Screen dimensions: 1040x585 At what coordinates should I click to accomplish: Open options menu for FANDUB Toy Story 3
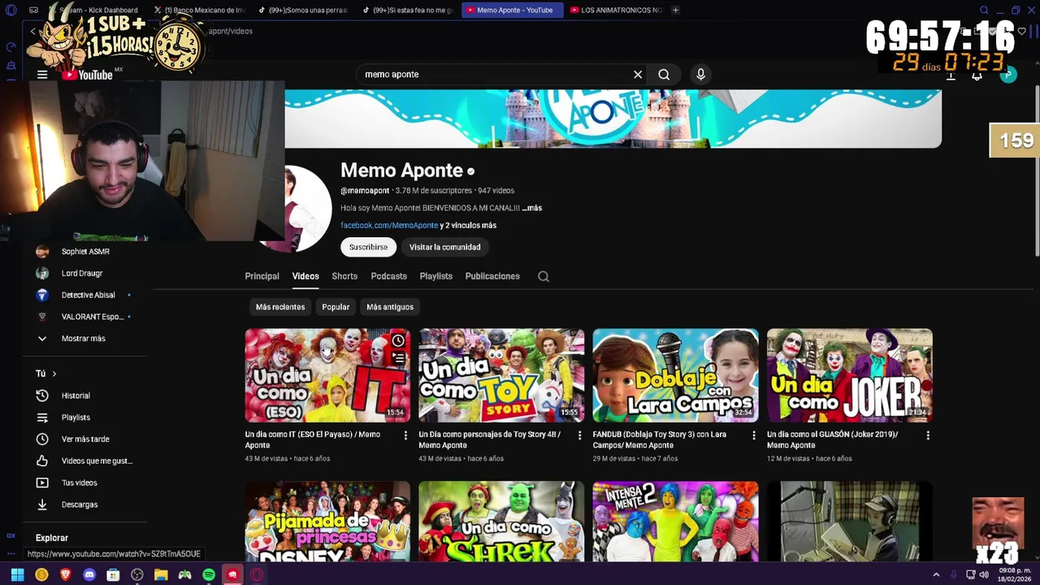click(x=753, y=435)
